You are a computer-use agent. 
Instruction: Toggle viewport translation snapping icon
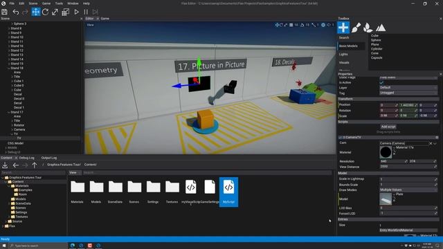[x=291, y=25]
